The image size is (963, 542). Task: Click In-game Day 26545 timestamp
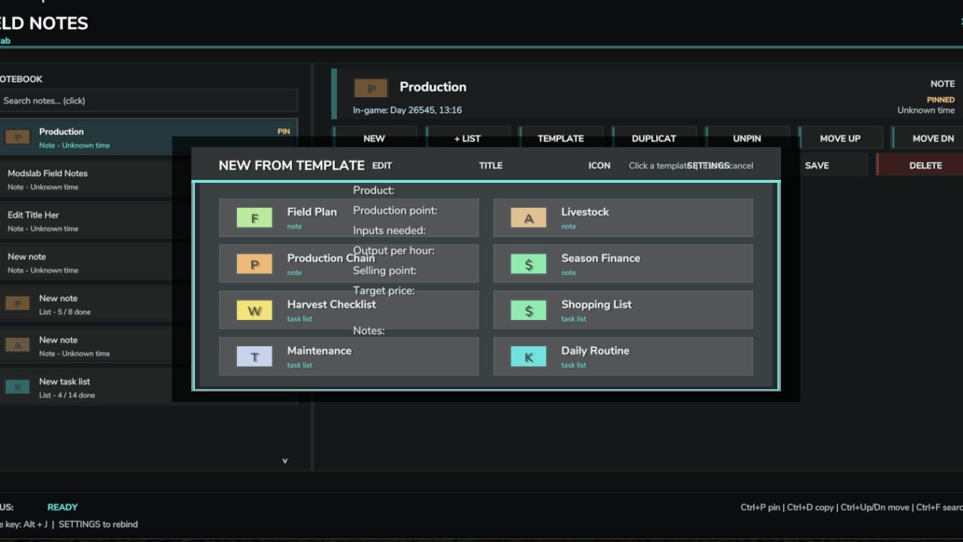(407, 110)
